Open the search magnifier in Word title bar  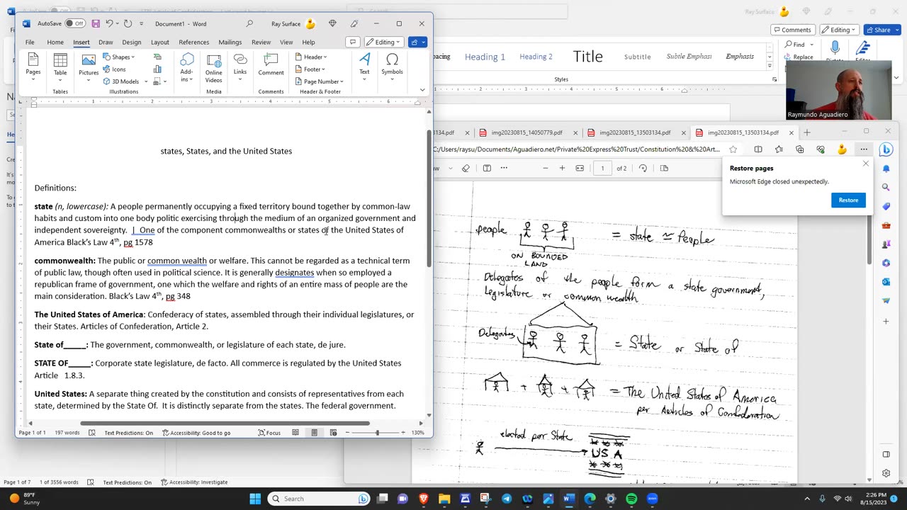249,23
